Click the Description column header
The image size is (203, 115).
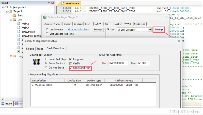click(48, 80)
